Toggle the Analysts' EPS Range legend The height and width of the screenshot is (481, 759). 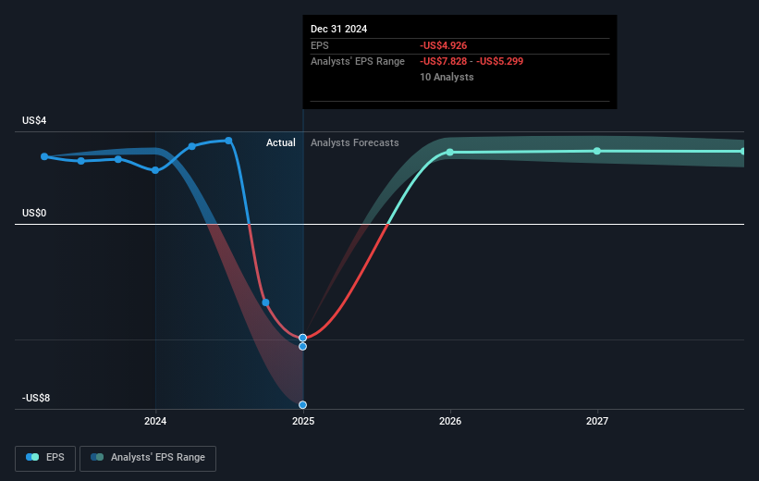pyautogui.click(x=148, y=458)
